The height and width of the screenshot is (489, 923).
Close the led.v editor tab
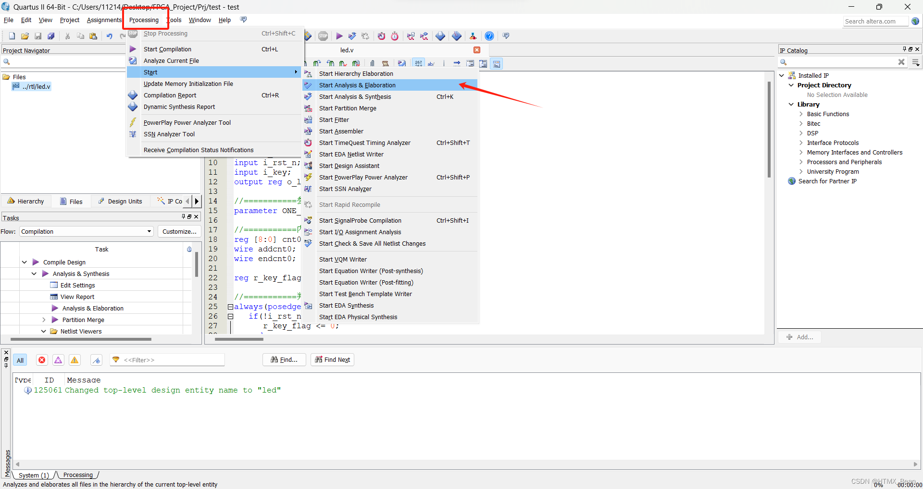[x=477, y=50]
